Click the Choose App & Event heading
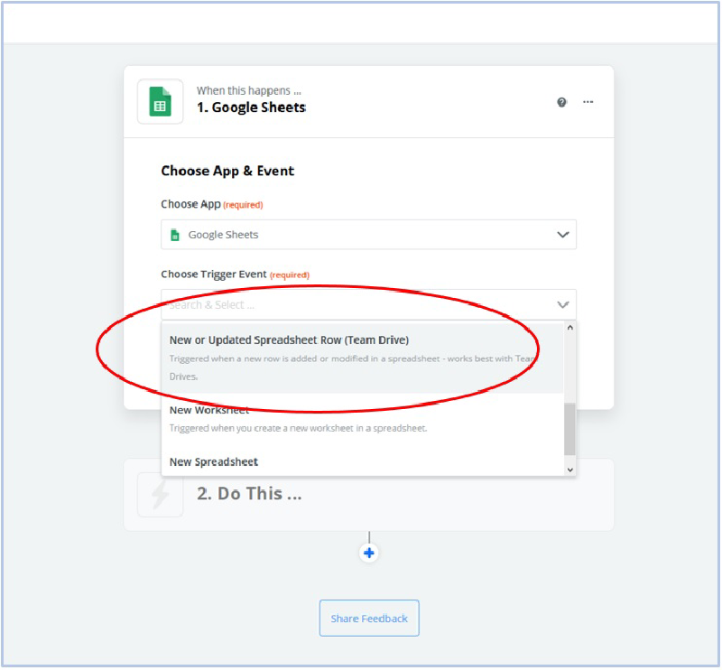The image size is (722, 670). click(x=227, y=171)
